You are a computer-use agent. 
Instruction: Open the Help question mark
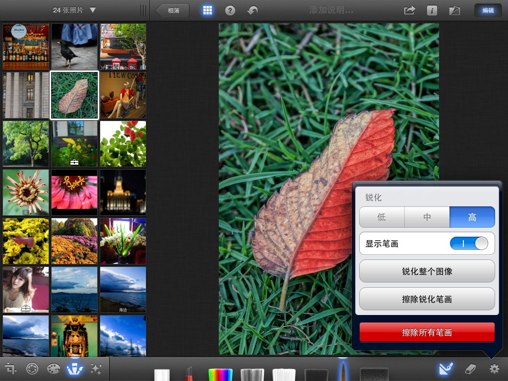coord(229,10)
